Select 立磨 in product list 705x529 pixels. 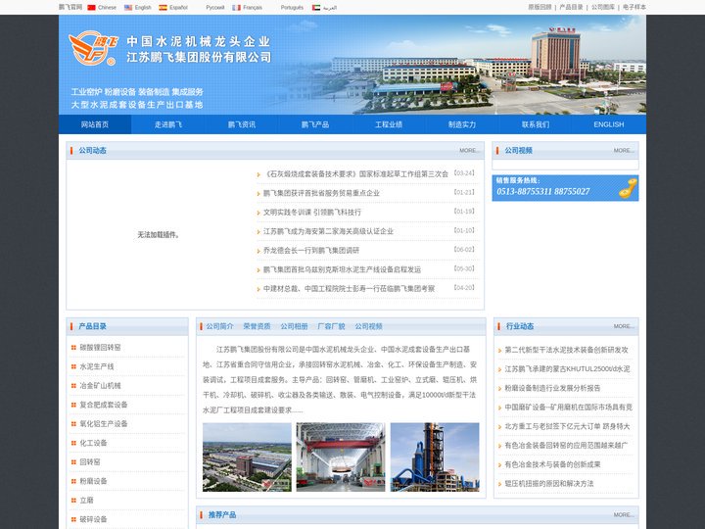point(87,501)
